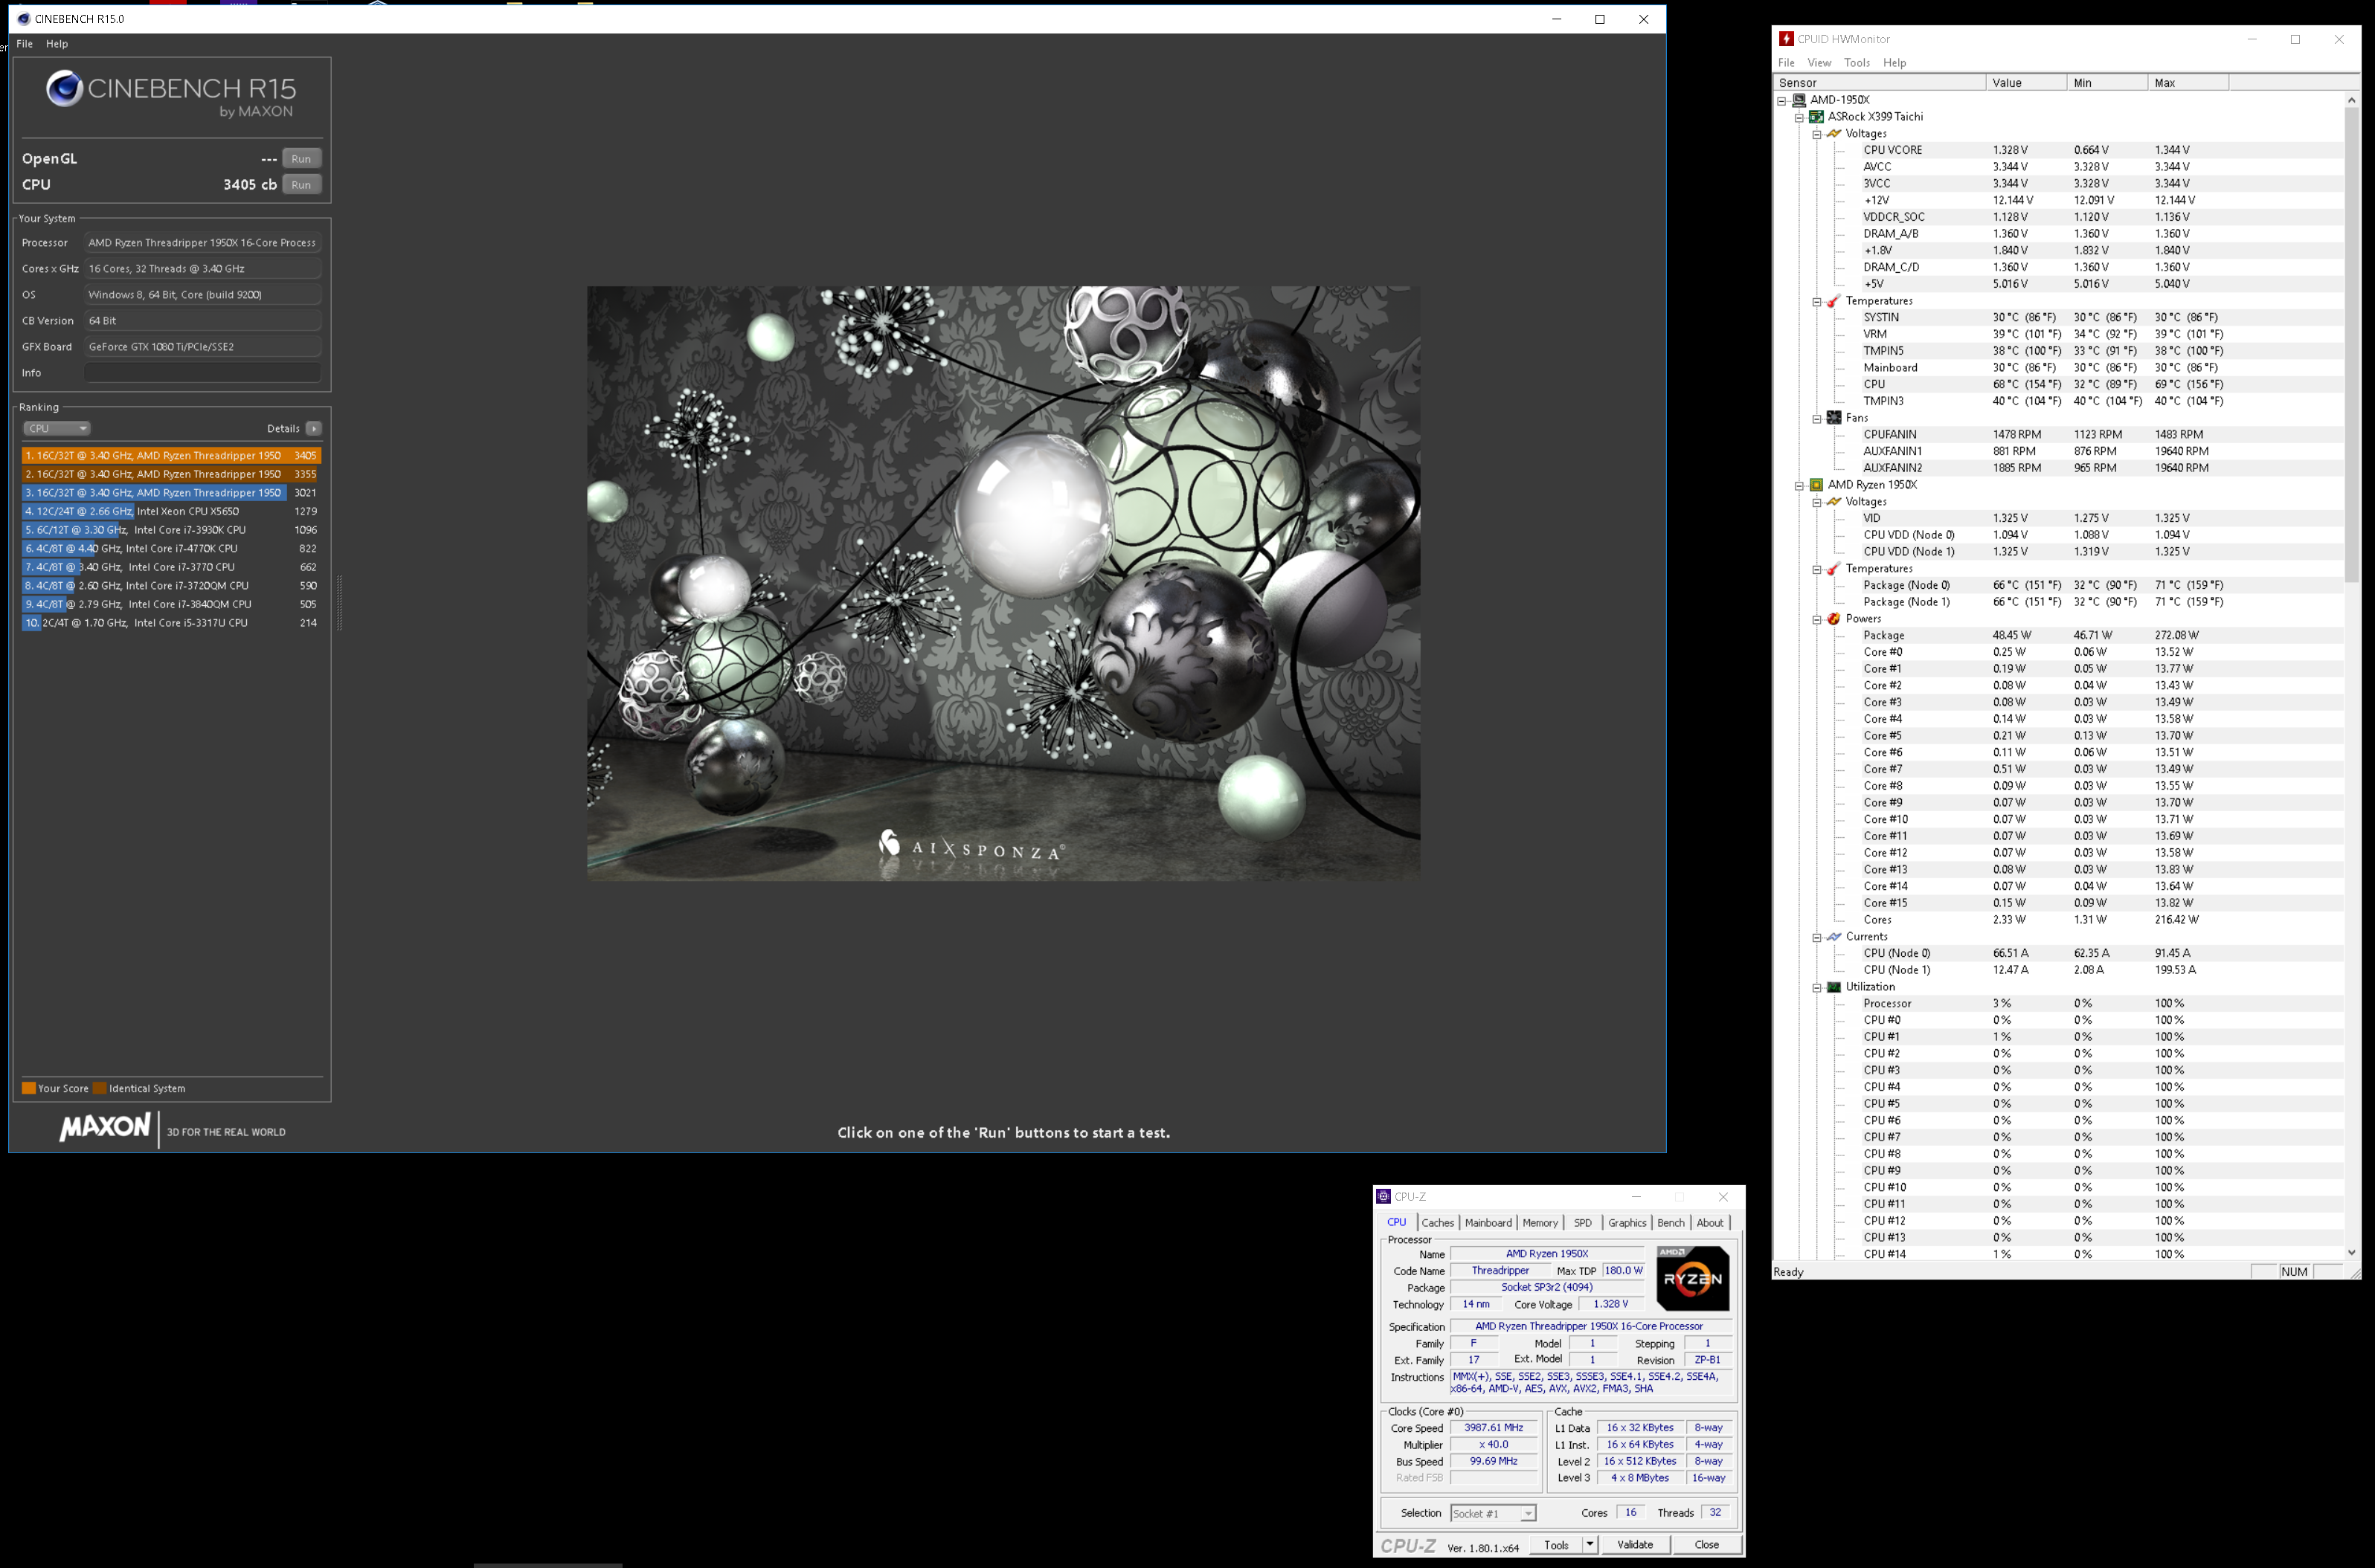Click the Identical System legend swatch
This screenshot has height=1568, width=2375.
tap(100, 1088)
